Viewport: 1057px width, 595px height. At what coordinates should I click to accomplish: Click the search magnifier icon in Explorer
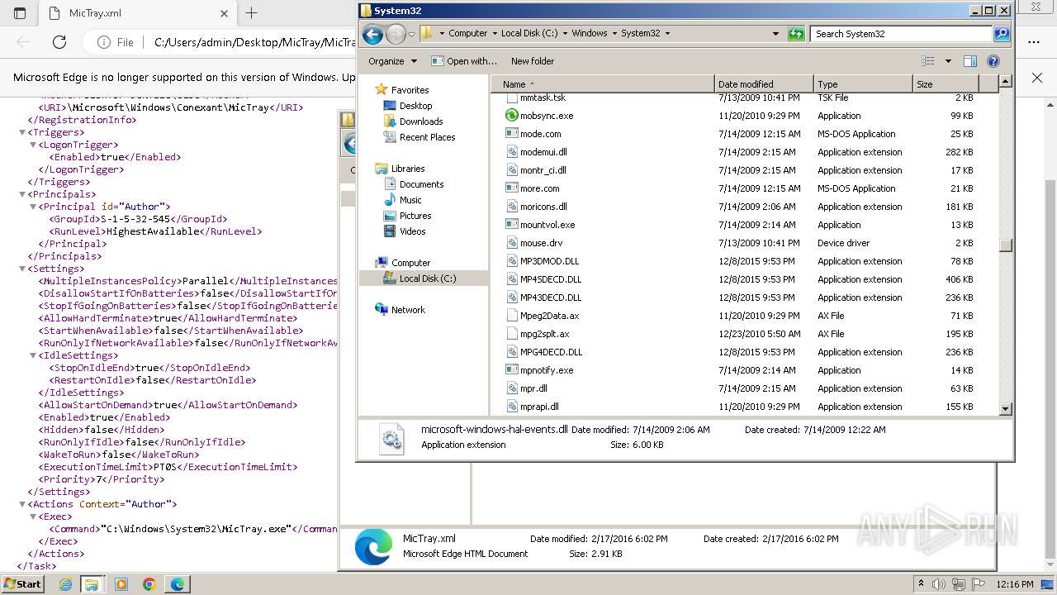click(1002, 34)
